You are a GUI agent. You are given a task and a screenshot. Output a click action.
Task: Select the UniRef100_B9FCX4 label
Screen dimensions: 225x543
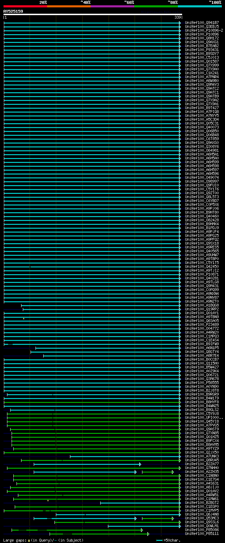pos(201,441)
